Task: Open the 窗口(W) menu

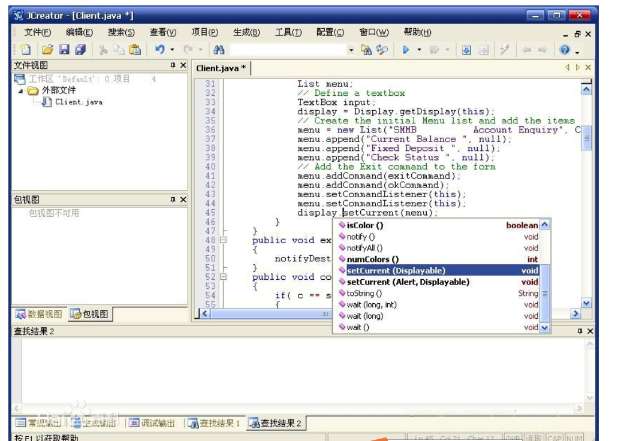Action: pos(374,32)
